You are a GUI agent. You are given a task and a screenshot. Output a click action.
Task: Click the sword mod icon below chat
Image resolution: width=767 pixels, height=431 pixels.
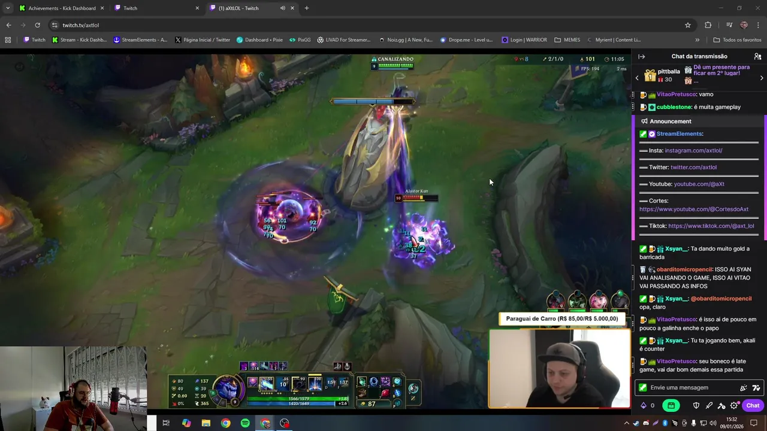[x=709, y=405]
